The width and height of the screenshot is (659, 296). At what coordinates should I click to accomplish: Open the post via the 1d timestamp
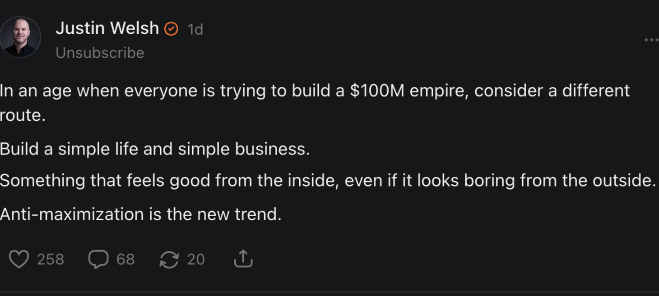point(195,28)
